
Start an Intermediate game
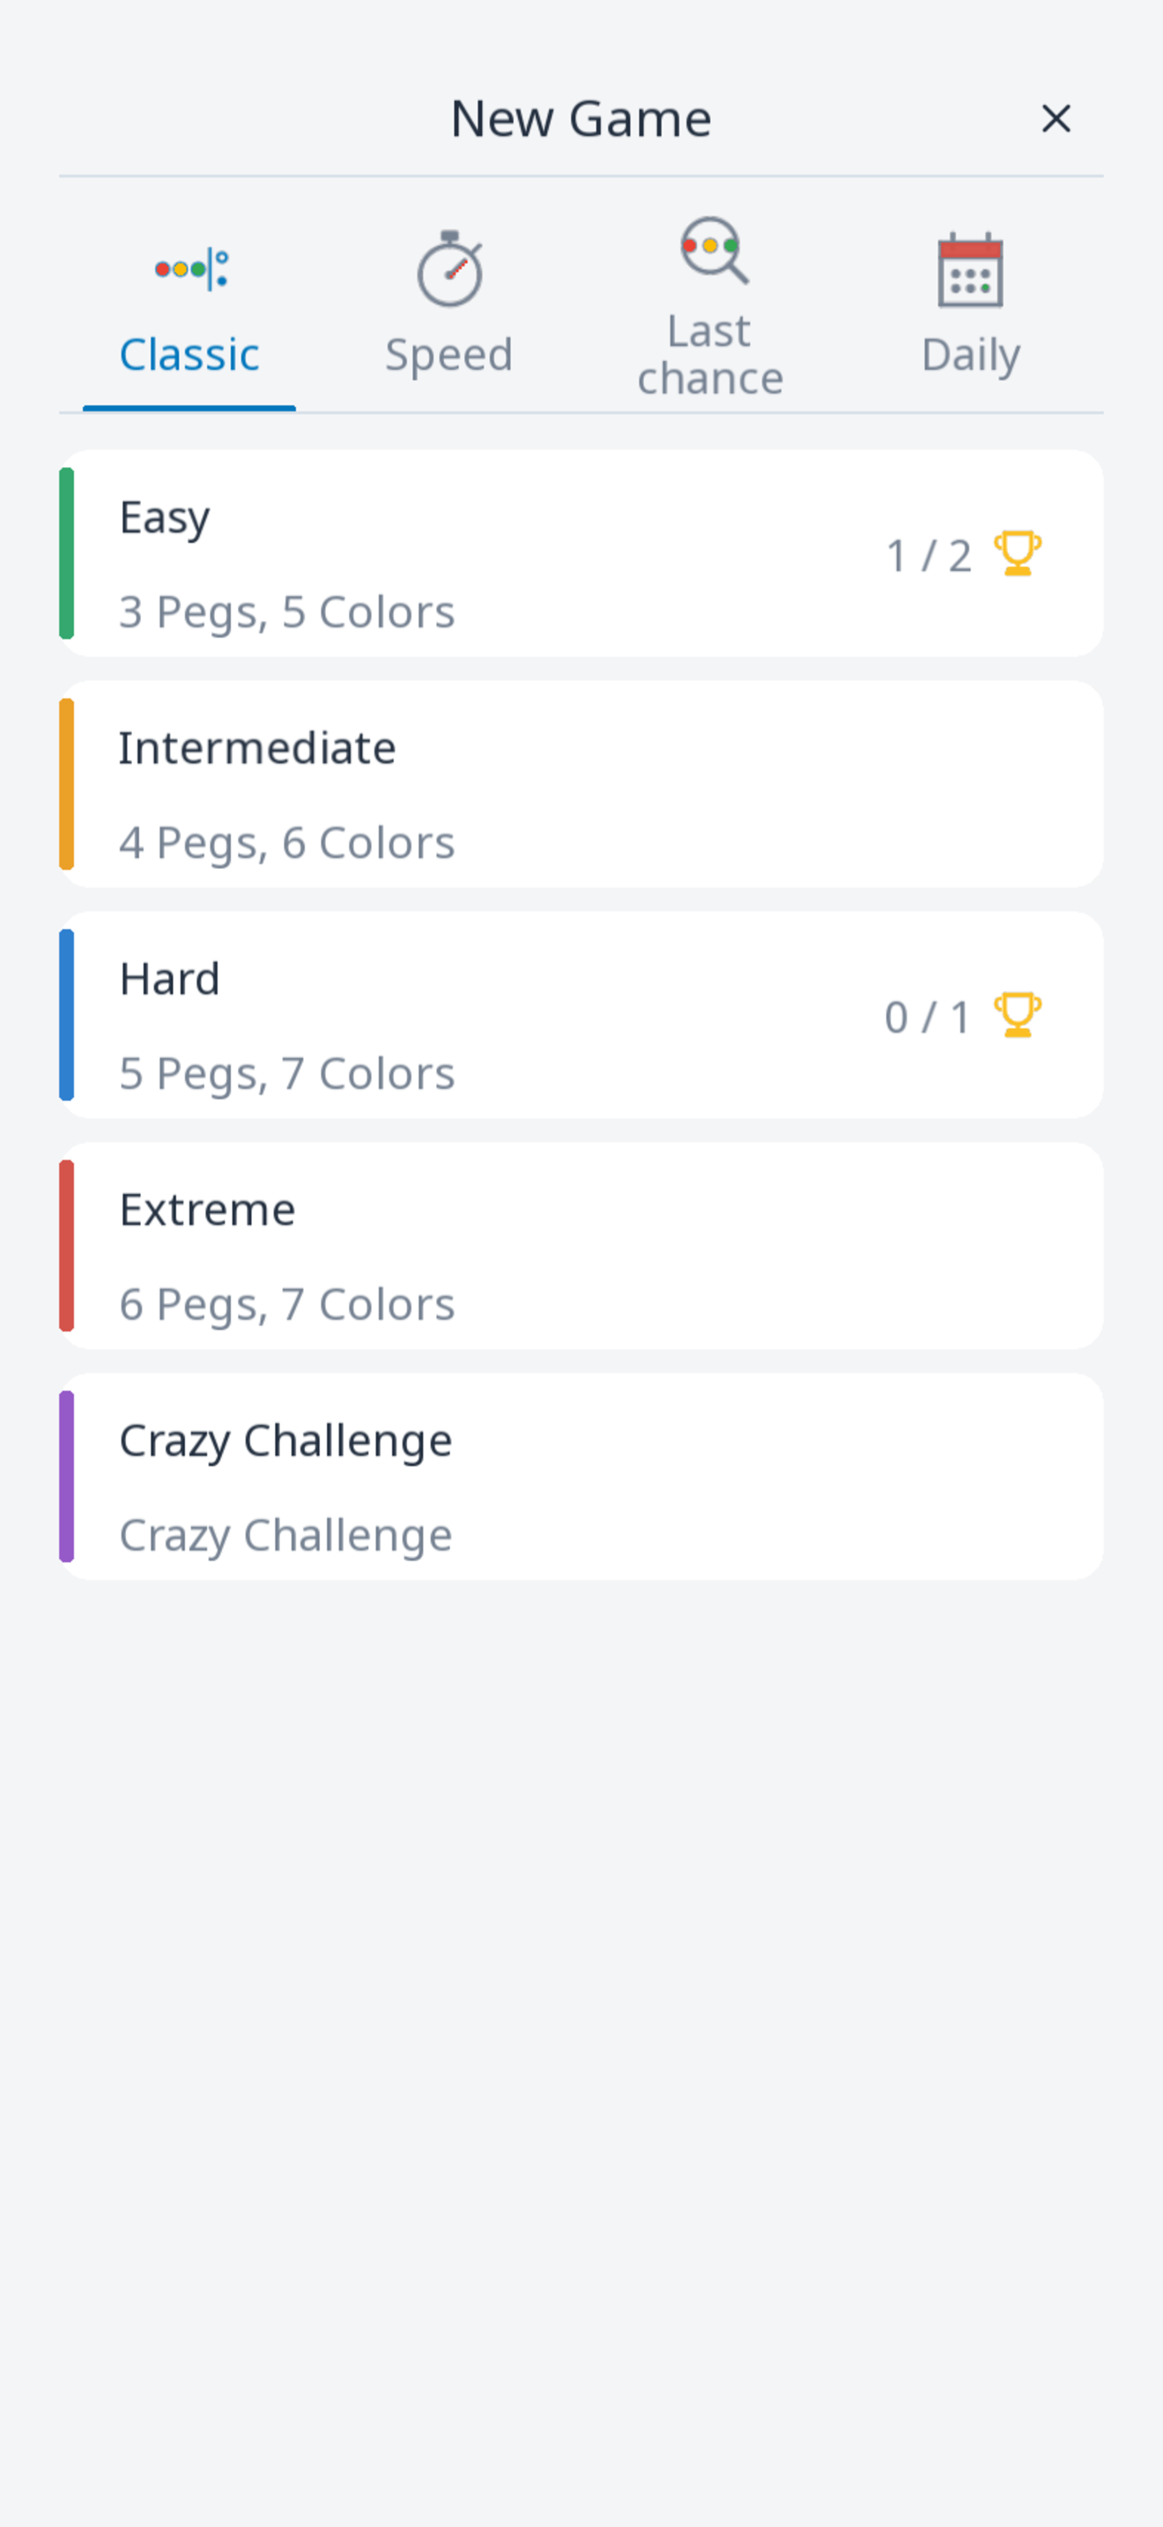pos(581,784)
